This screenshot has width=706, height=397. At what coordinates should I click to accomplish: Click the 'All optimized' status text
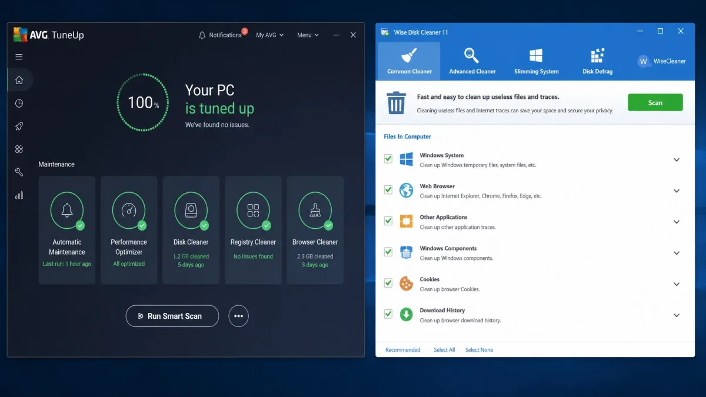click(x=129, y=264)
